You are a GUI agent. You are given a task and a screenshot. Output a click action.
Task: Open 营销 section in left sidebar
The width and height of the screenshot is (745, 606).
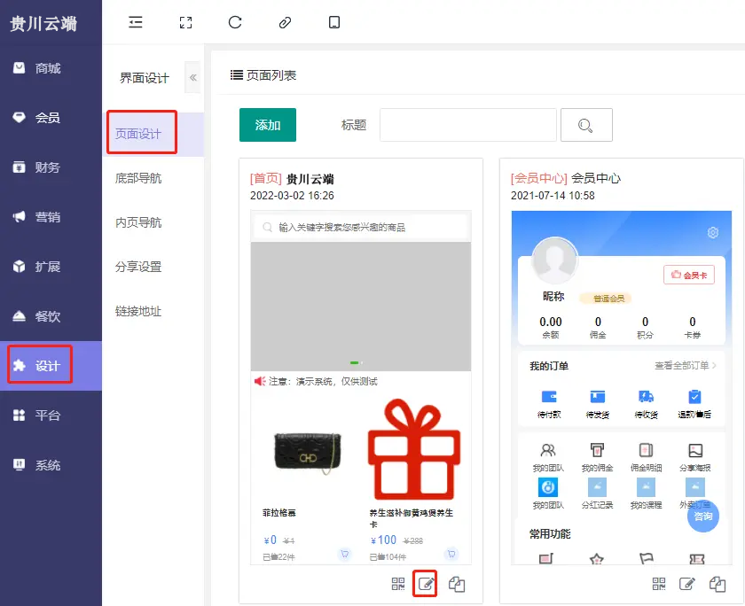point(51,217)
